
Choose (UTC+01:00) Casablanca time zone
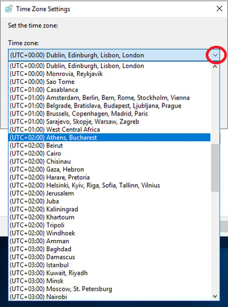point(109,90)
